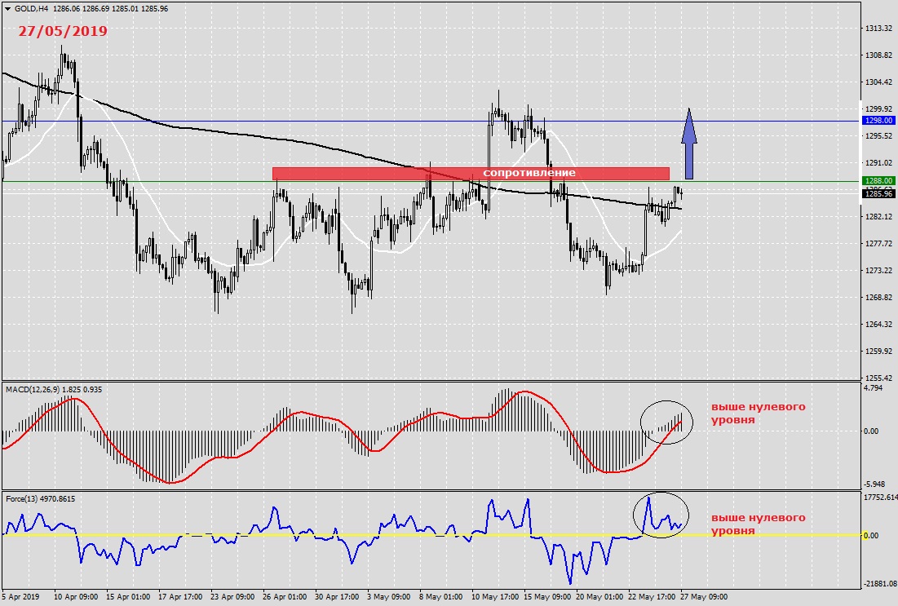Click the 27 May 09:00 time axis label
The width and height of the screenshot is (898, 606).
[x=706, y=597]
